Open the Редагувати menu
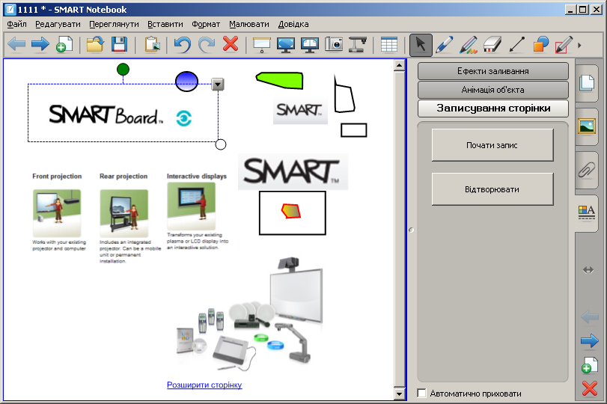The width and height of the screenshot is (607, 404). click(x=58, y=24)
